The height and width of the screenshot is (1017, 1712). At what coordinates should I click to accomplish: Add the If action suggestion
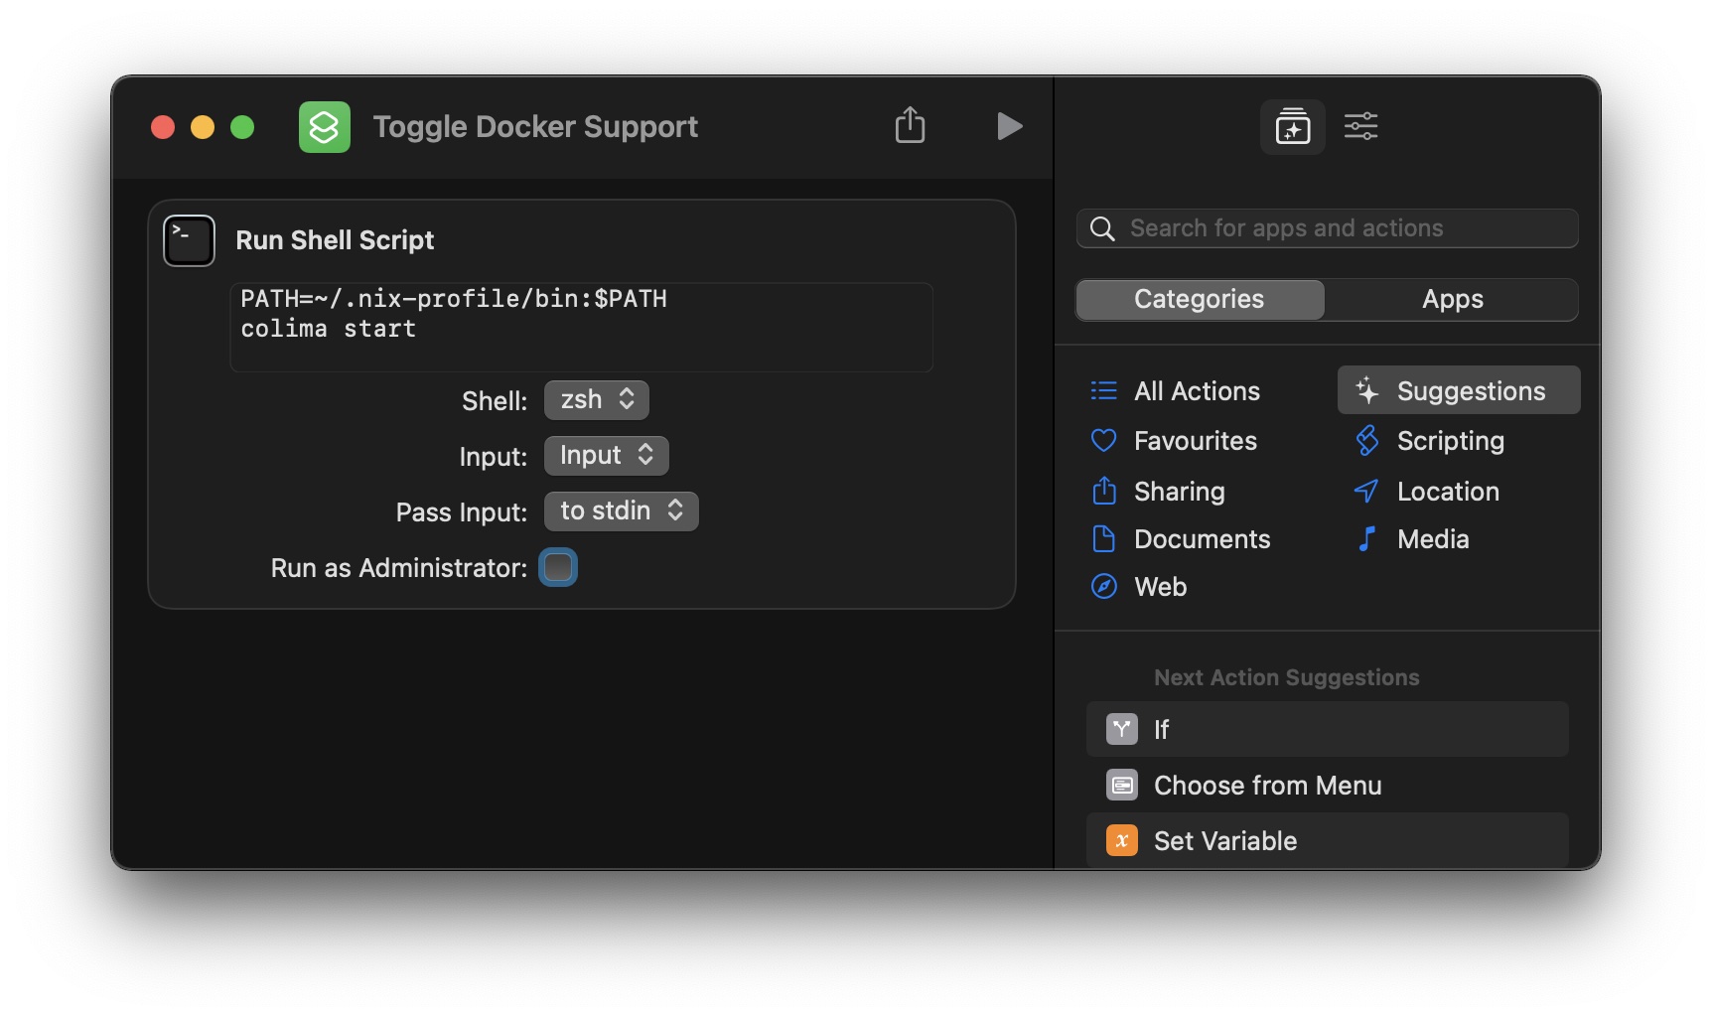(x=1327, y=730)
